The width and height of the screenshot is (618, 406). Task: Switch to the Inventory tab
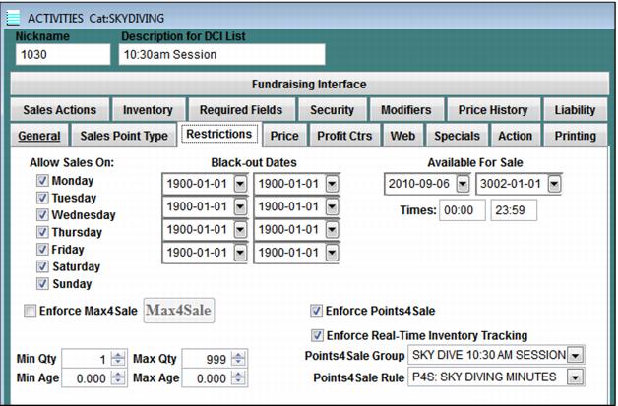(x=149, y=109)
